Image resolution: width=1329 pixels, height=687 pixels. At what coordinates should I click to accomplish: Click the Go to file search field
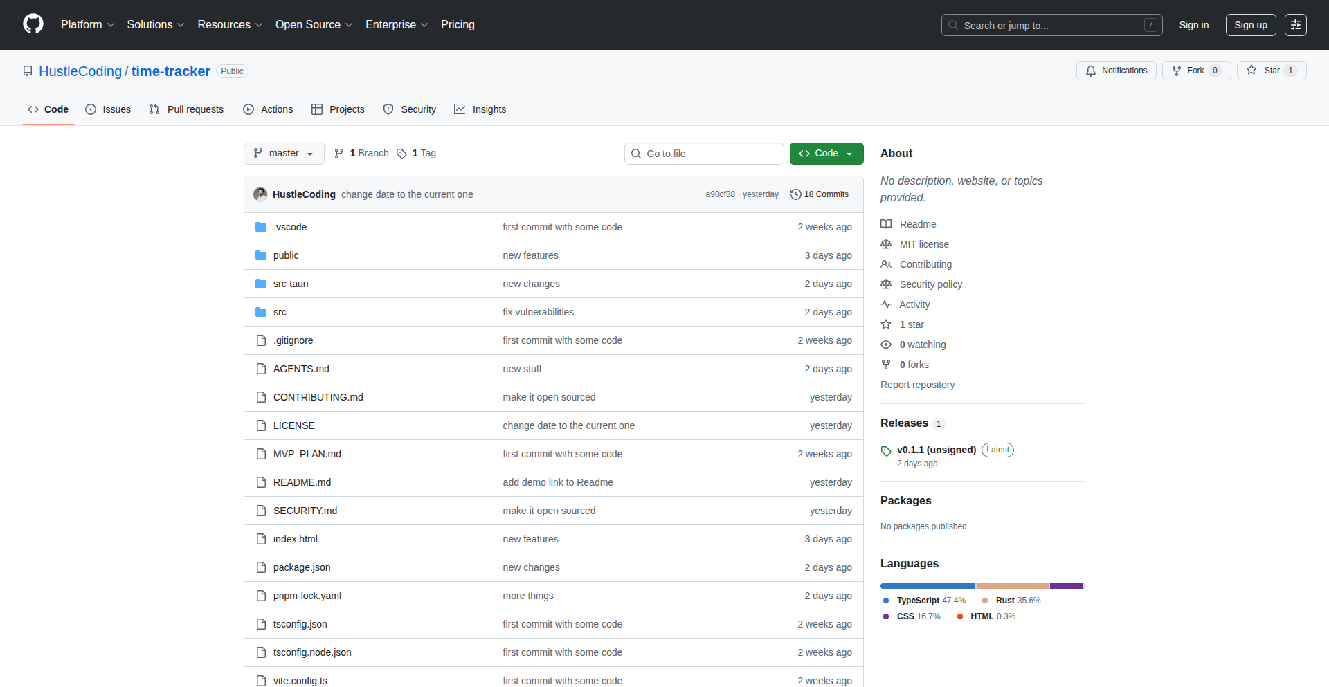(x=704, y=154)
